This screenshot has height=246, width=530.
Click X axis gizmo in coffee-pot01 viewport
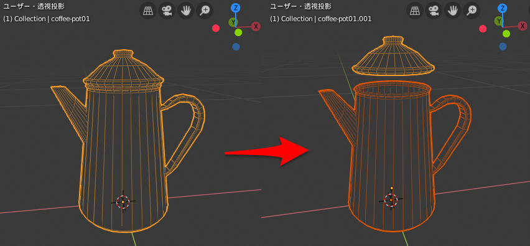pyautogui.click(x=256, y=26)
